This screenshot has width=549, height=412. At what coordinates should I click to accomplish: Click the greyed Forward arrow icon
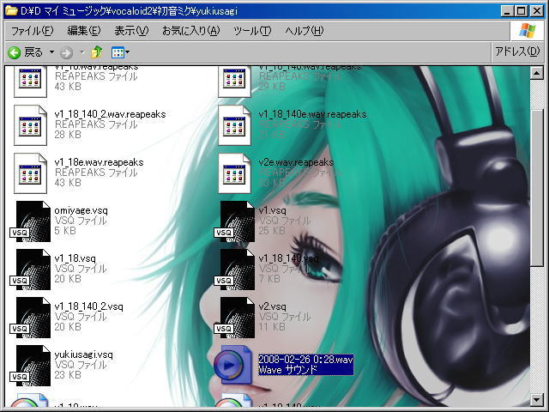[x=66, y=53]
